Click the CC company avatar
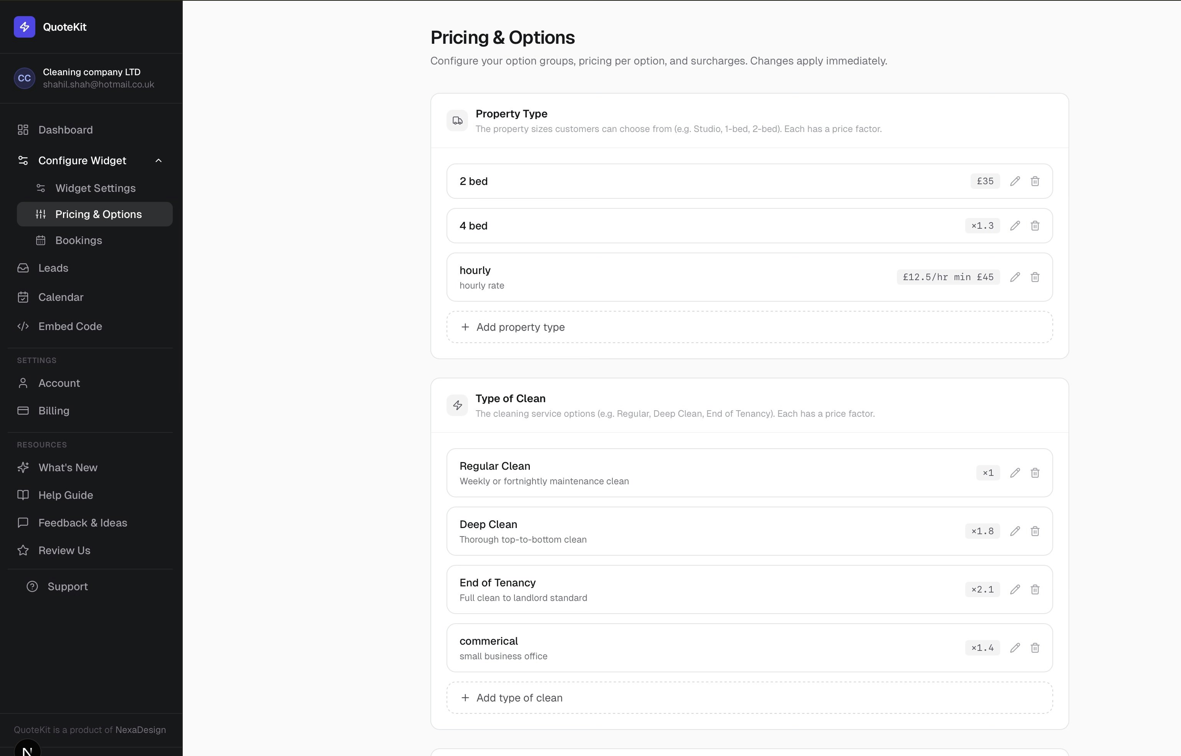 click(25, 78)
